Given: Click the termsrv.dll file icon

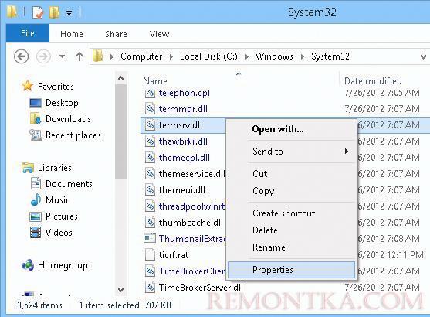Looking at the screenshot, I should tap(150, 125).
